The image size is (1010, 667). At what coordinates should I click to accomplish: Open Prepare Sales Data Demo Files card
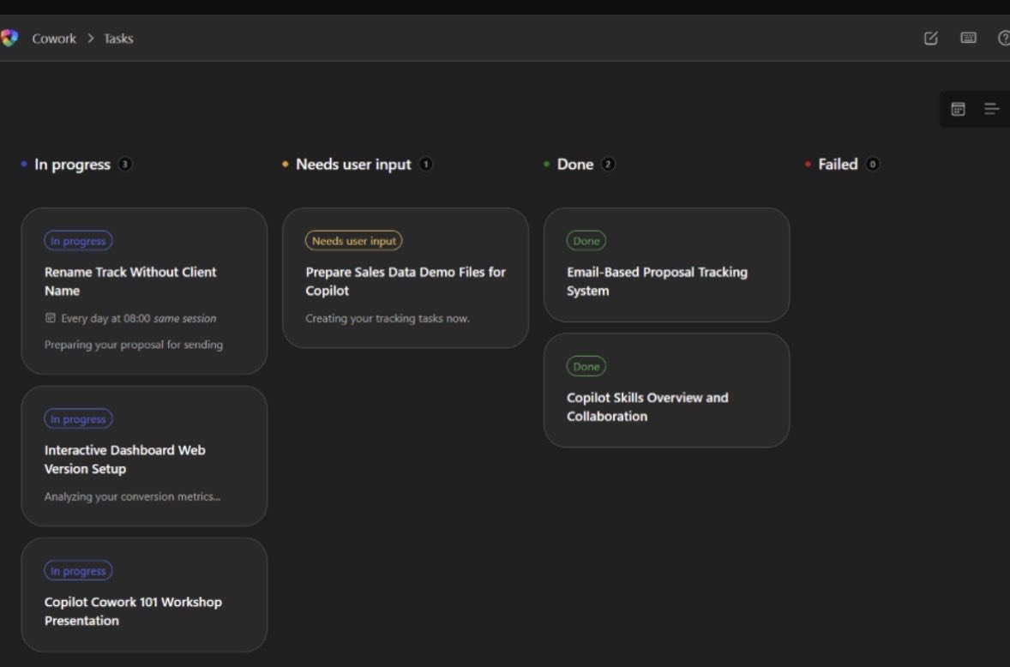406,278
